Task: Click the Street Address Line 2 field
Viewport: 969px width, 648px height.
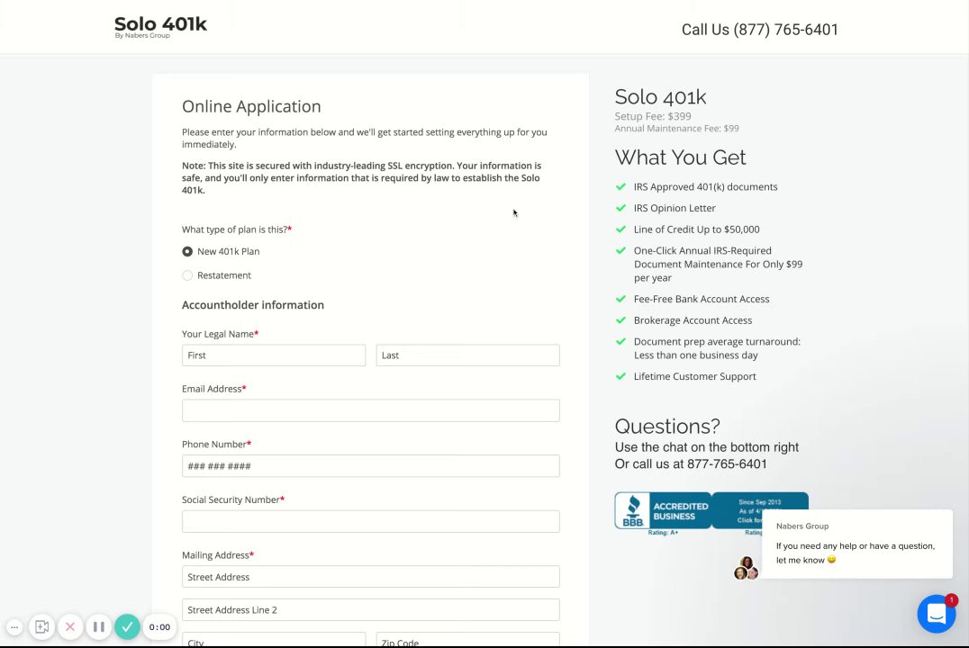Action: coord(370,610)
